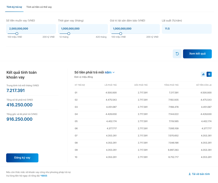Click the download icon beside Tải về bản tính

click(x=189, y=174)
